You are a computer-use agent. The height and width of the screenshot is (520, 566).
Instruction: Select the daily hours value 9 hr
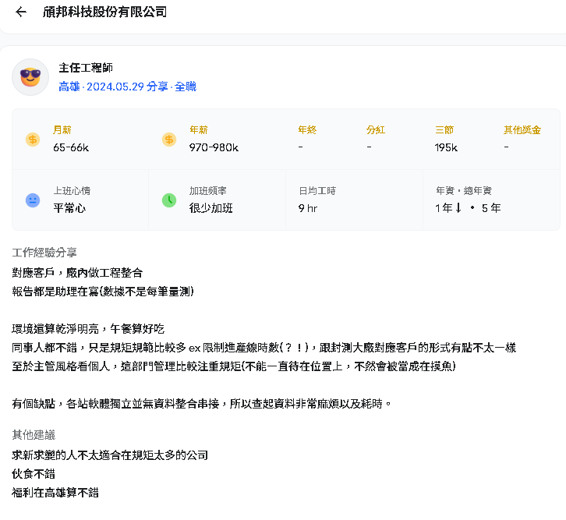[x=307, y=208]
